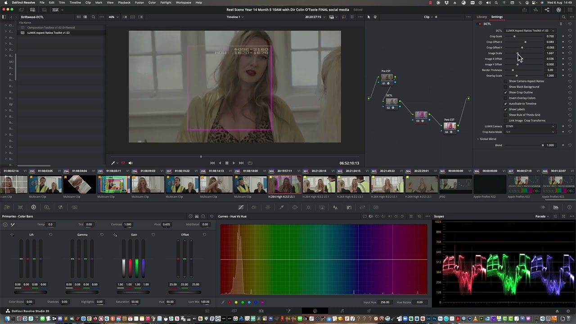Pick the black point for Lift

click(12, 234)
